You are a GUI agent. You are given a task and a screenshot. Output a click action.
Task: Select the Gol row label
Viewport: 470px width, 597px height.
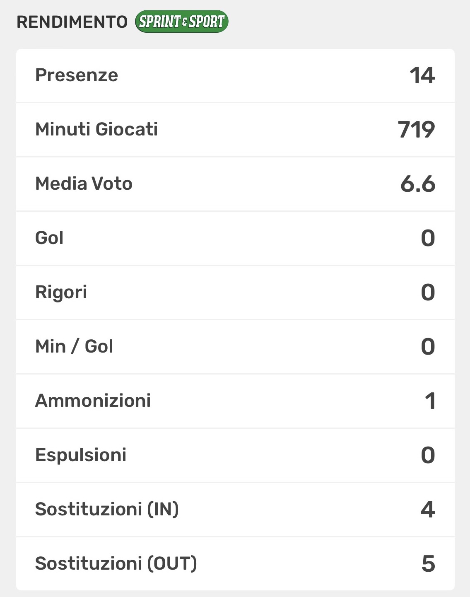49,238
